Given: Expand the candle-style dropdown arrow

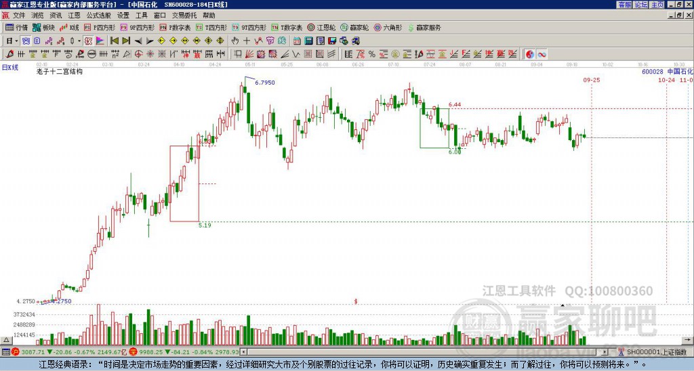Looking at the screenshot, I should [x=79, y=41].
